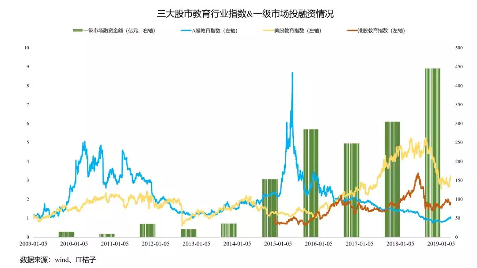
Task: Click the 2009-01-05 x-axis date label
Action: 34,244
